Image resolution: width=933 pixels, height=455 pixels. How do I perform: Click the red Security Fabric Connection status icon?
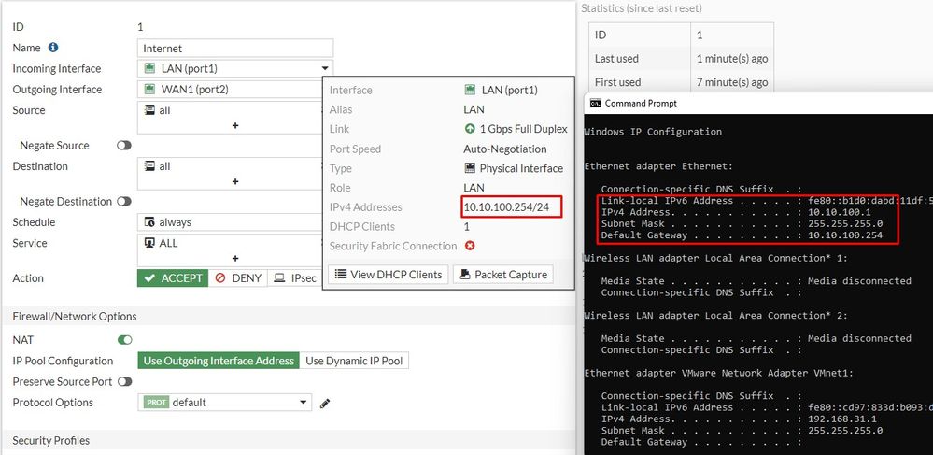(x=470, y=246)
